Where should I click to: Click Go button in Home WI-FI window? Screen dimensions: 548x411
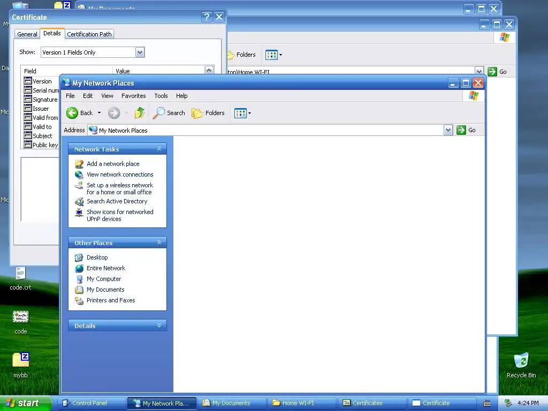coord(497,72)
